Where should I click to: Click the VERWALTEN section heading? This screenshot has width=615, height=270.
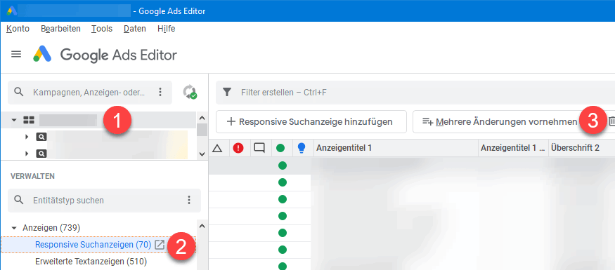tap(32, 176)
